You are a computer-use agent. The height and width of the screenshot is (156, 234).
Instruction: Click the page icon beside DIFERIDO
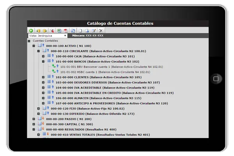44,113
